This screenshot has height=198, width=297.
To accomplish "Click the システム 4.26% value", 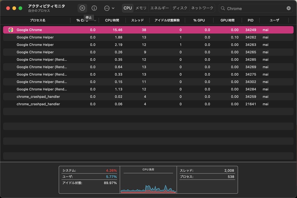I will (x=111, y=171).
